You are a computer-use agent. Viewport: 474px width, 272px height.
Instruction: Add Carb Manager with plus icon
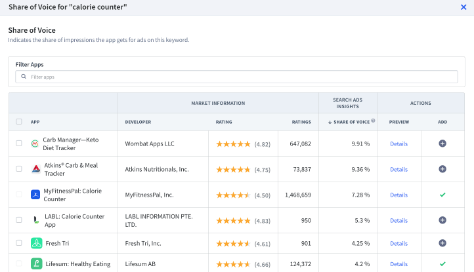[x=442, y=144]
